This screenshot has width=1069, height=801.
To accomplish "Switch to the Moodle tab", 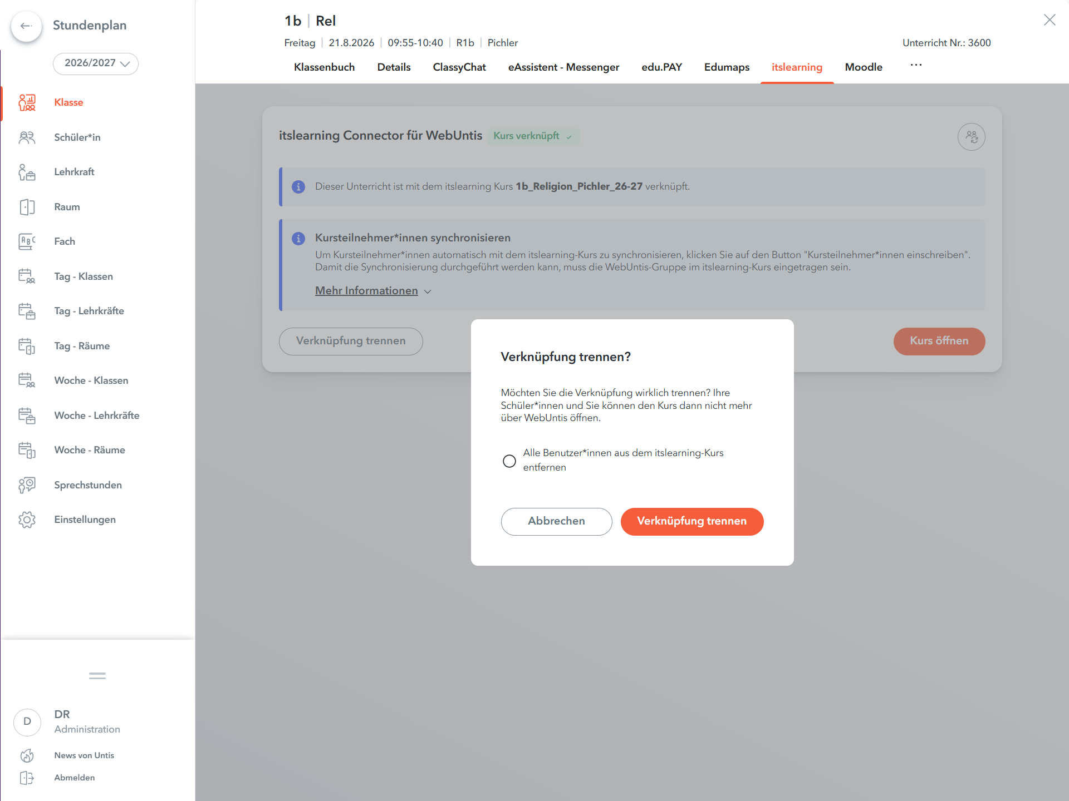I will click(864, 67).
